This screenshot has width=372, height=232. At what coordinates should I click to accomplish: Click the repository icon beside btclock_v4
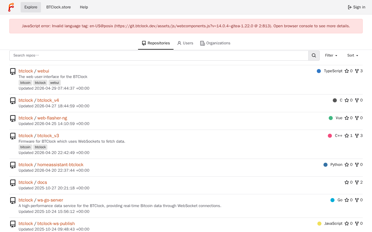pos(13,101)
